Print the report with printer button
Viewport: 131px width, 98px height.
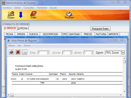click(x=11, y=52)
